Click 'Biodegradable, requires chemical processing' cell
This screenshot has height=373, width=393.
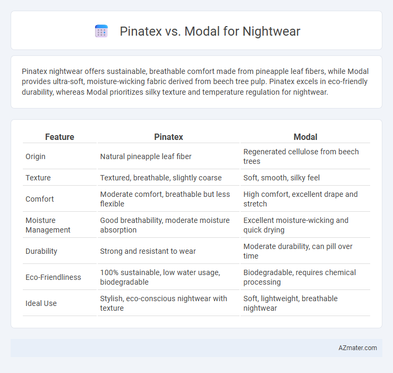305,277
